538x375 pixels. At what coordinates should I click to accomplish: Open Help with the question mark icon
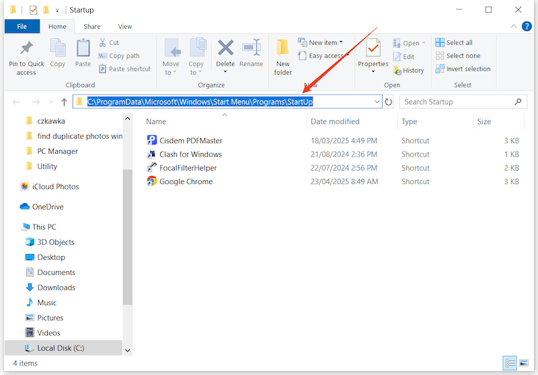click(x=527, y=26)
